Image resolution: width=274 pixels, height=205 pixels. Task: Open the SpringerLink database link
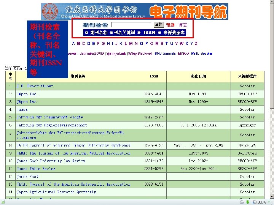click(x=116, y=54)
